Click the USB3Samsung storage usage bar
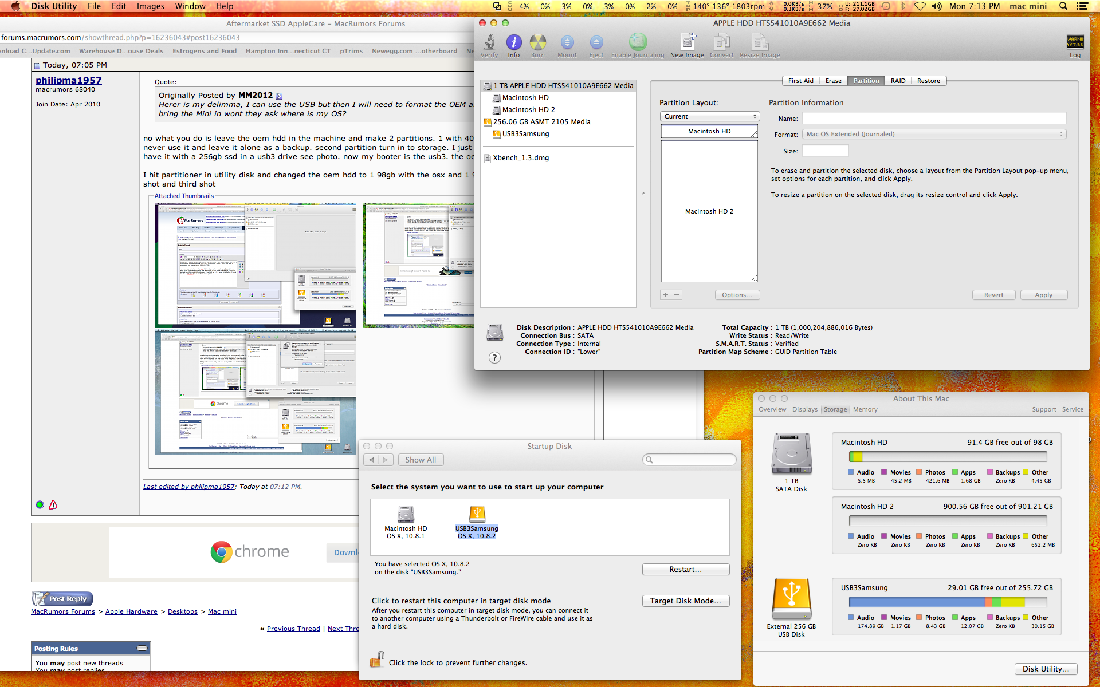 pos(948,602)
